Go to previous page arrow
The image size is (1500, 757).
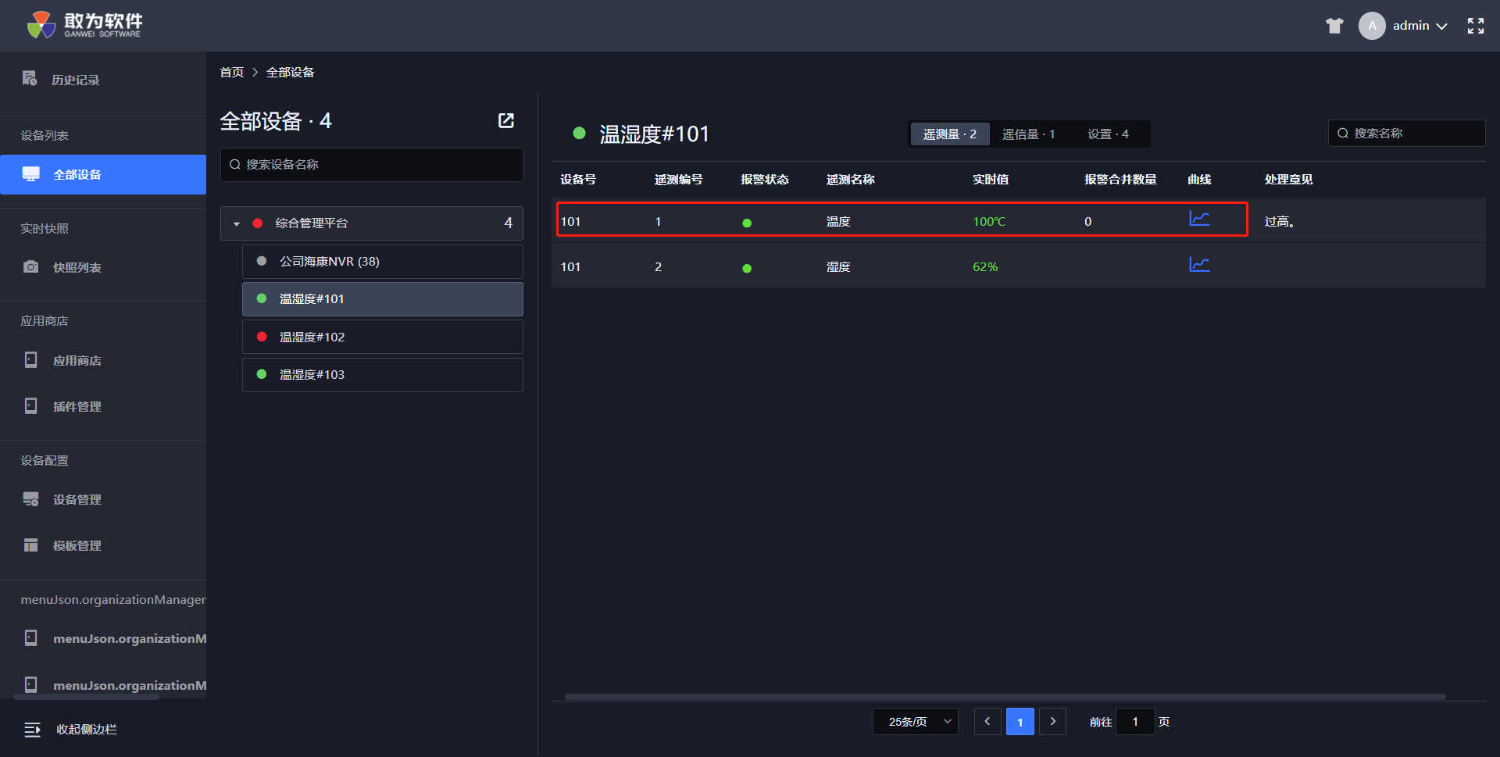pyautogui.click(x=987, y=722)
